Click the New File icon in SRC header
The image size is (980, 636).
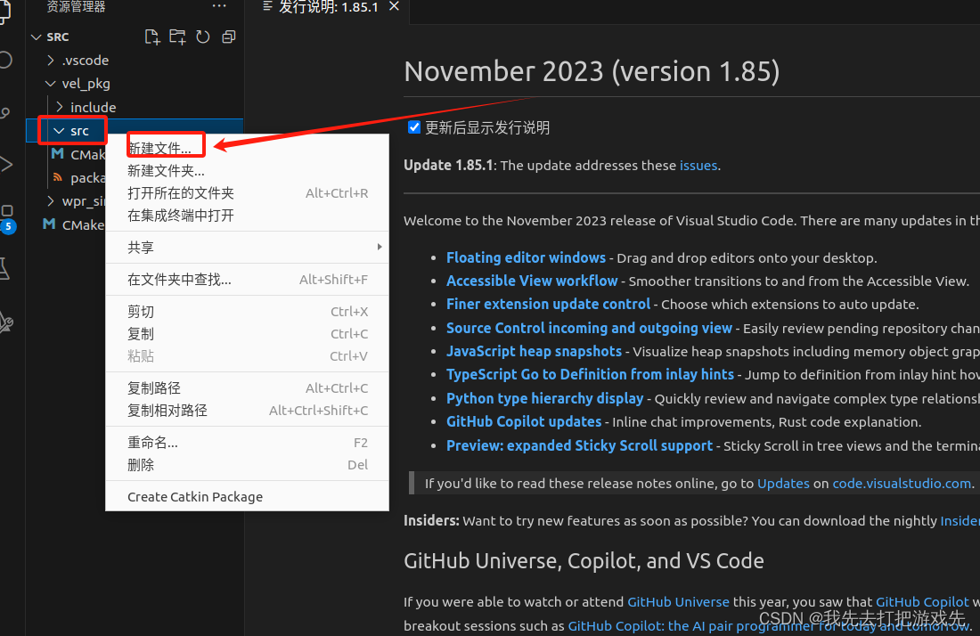(151, 37)
